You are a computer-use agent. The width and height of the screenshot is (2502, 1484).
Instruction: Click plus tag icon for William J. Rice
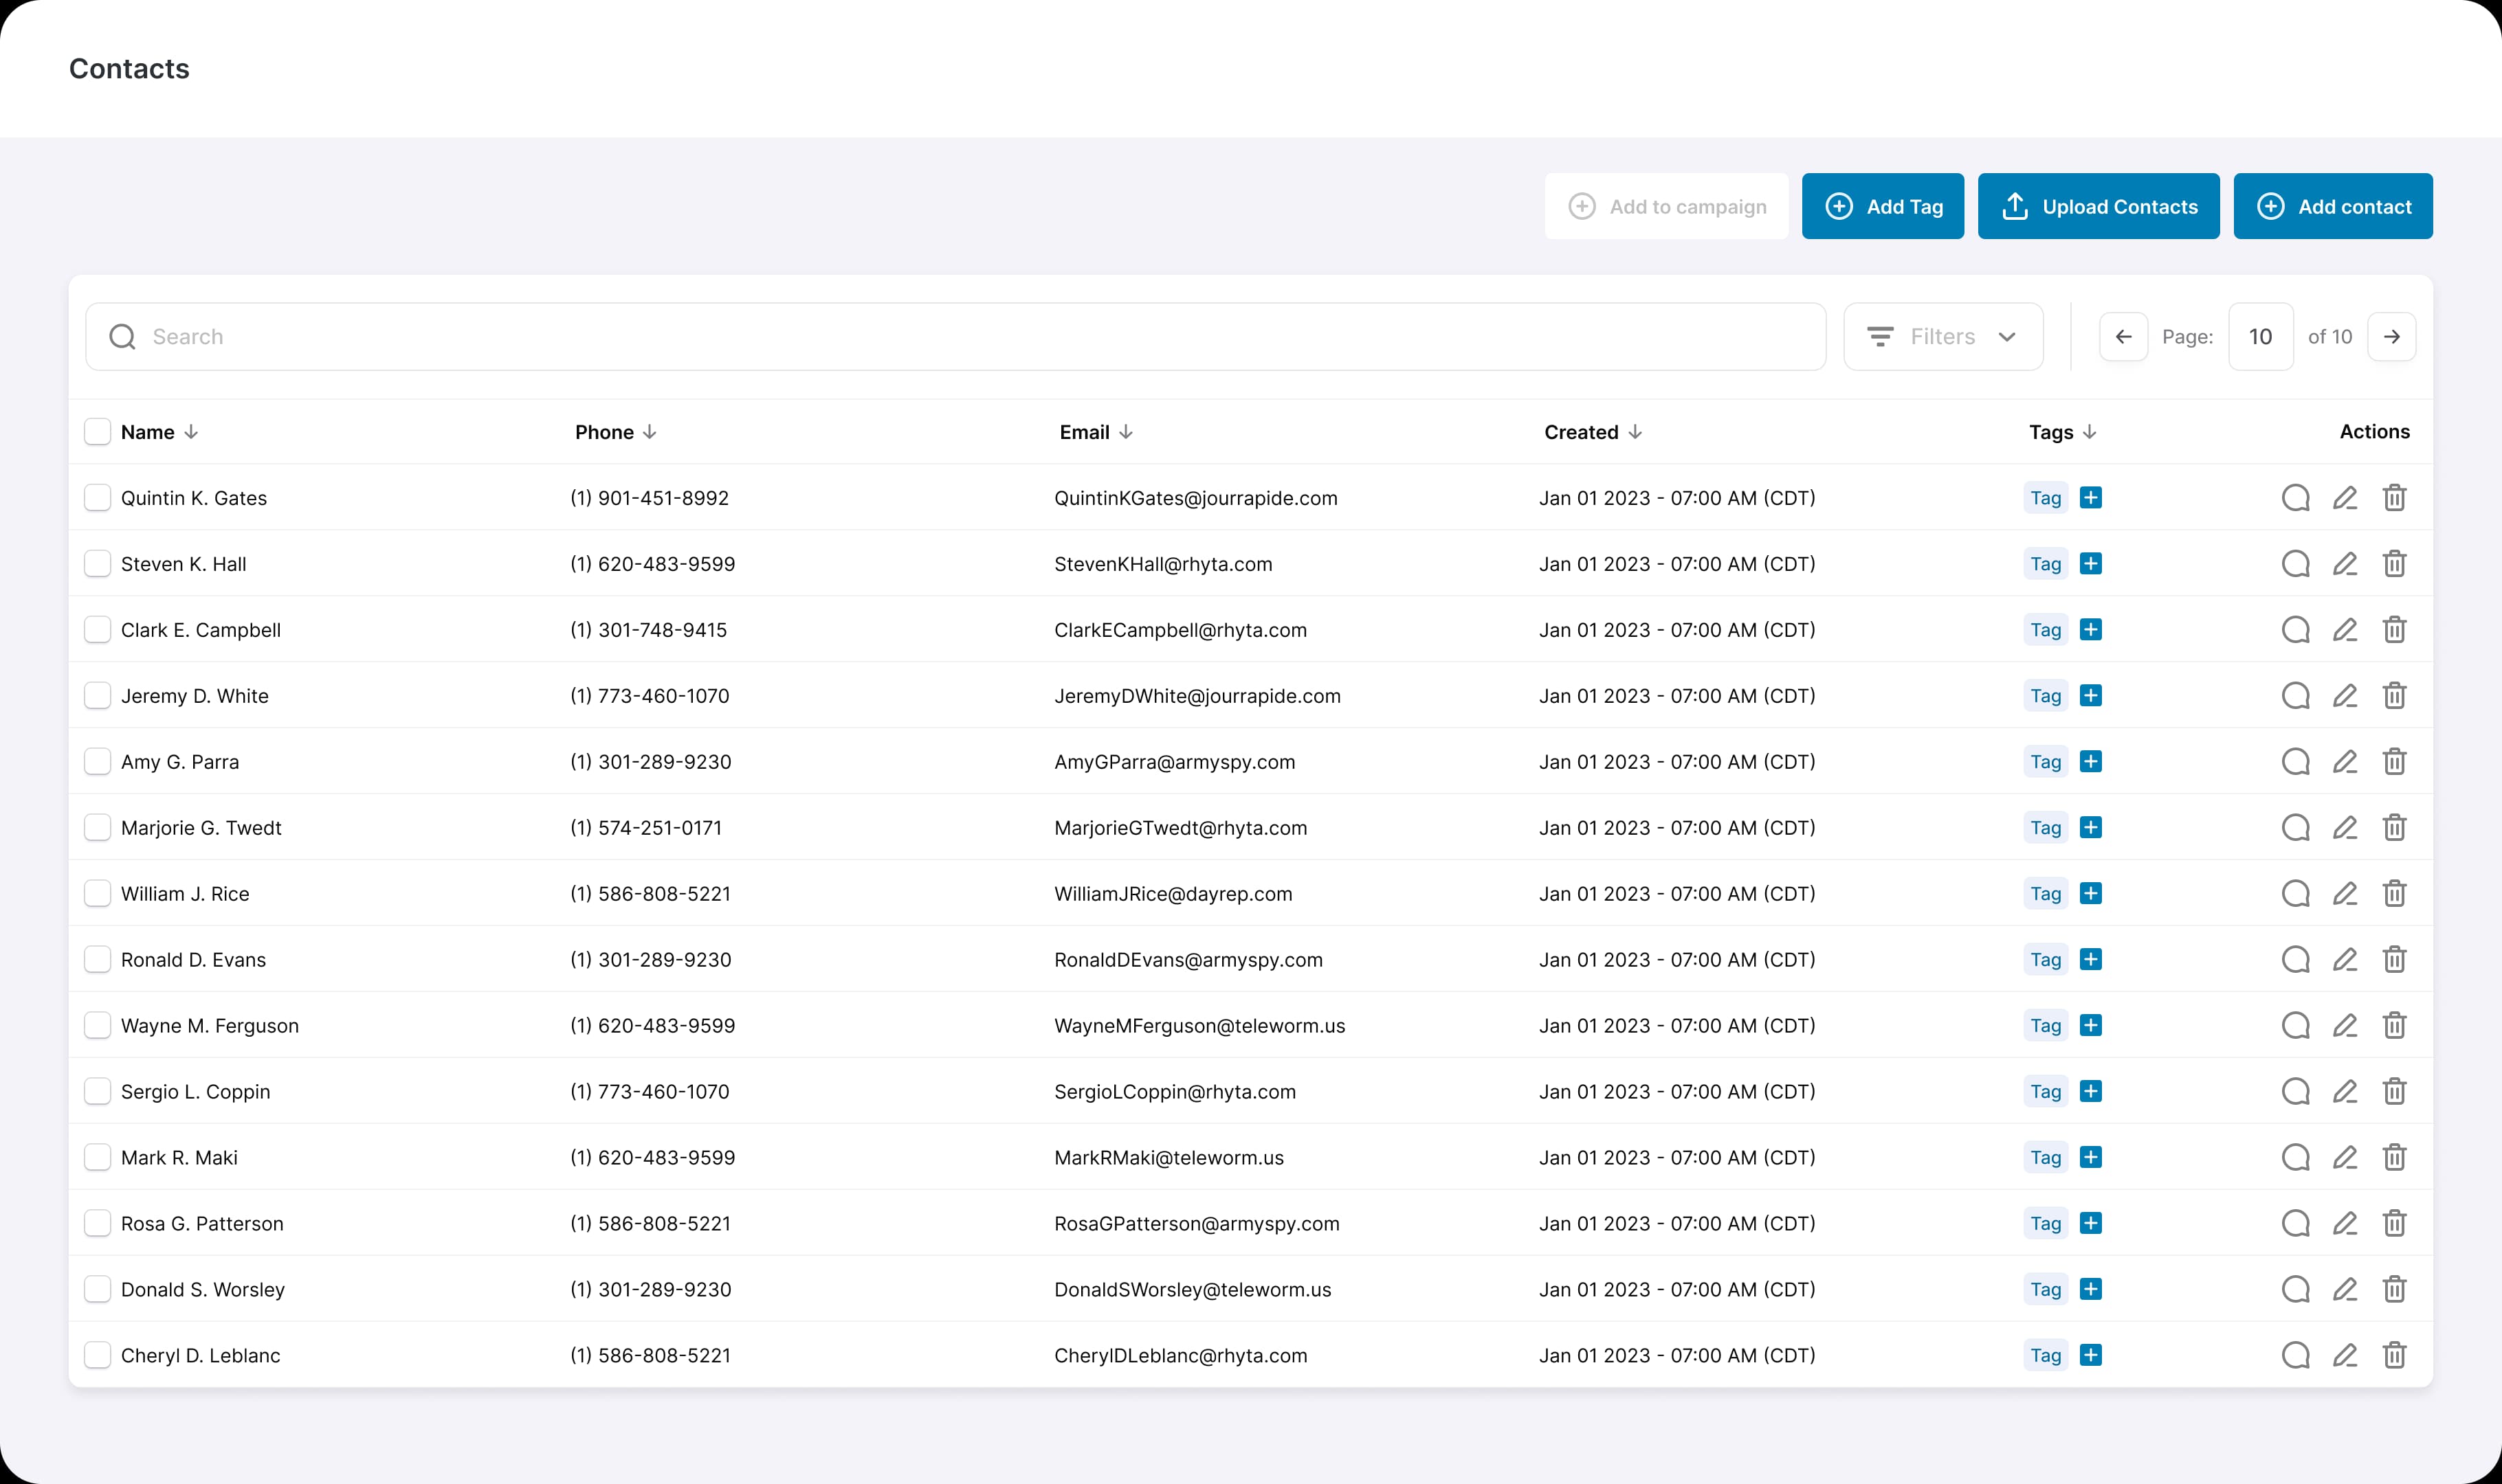click(x=2091, y=894)
